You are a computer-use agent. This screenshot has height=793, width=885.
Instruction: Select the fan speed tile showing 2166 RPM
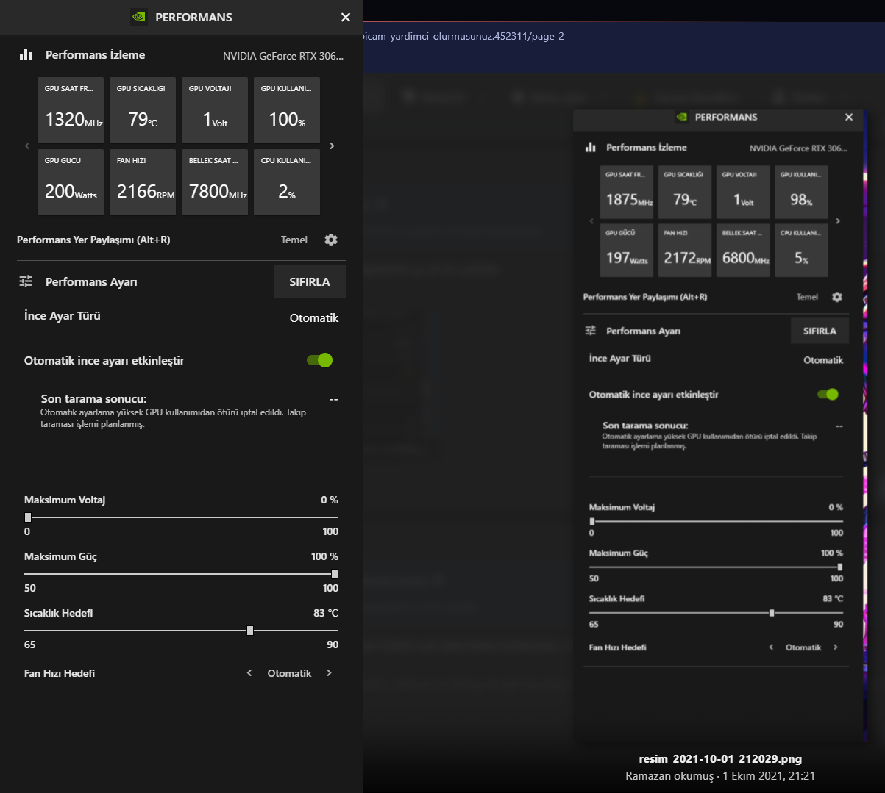click(x=143, y=182)
